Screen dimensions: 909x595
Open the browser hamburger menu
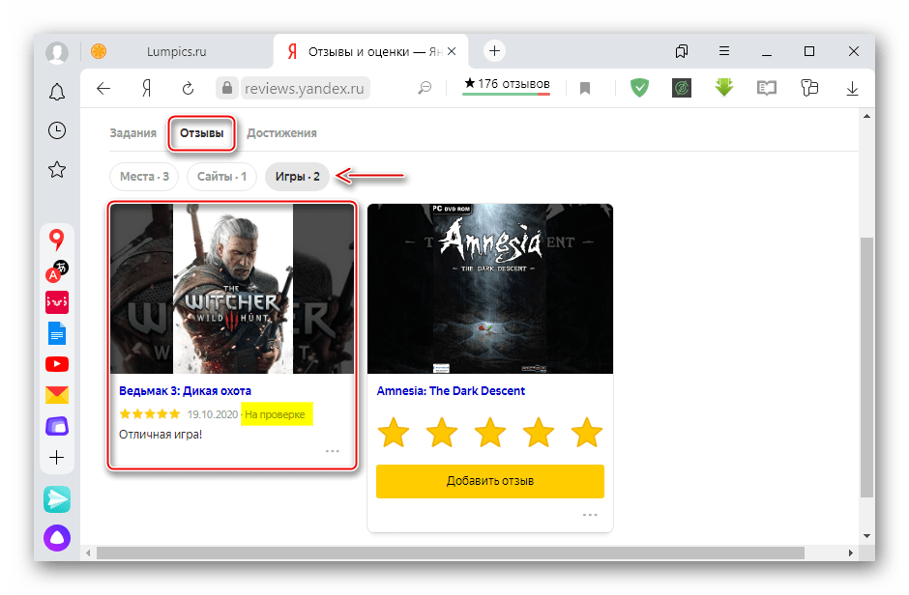(x=724, y=50)
